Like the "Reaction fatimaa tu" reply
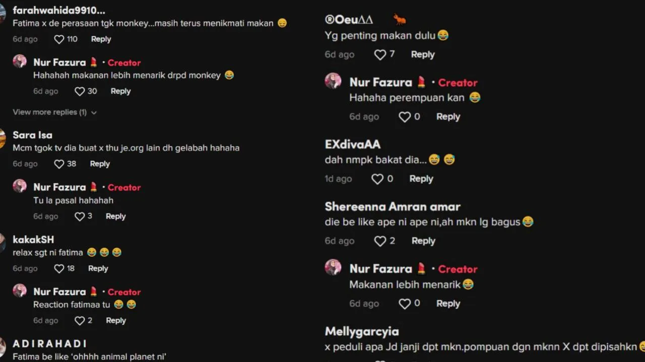Viewport: 645px width, 362px height. (80, 321)
